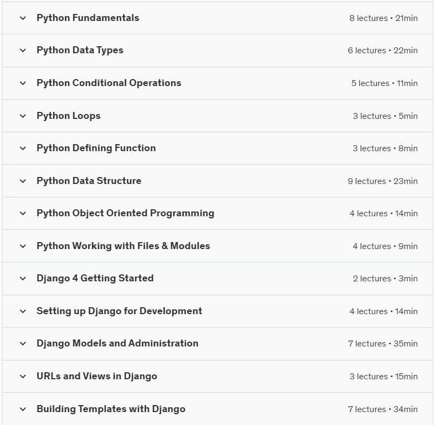435x425 pixels.
Task: Expand Setting up Django for Development chevron
Action: coord(23,311)
